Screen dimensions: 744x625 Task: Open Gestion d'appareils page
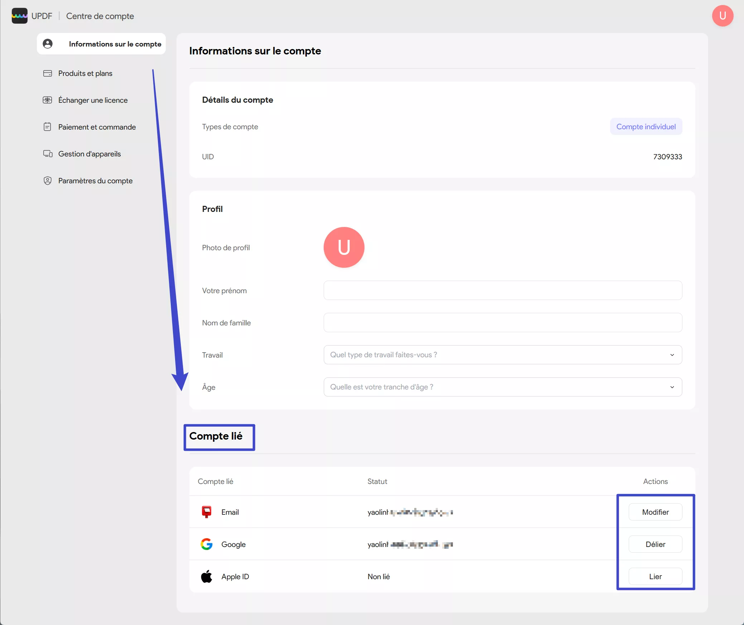(x=90, y=154)
